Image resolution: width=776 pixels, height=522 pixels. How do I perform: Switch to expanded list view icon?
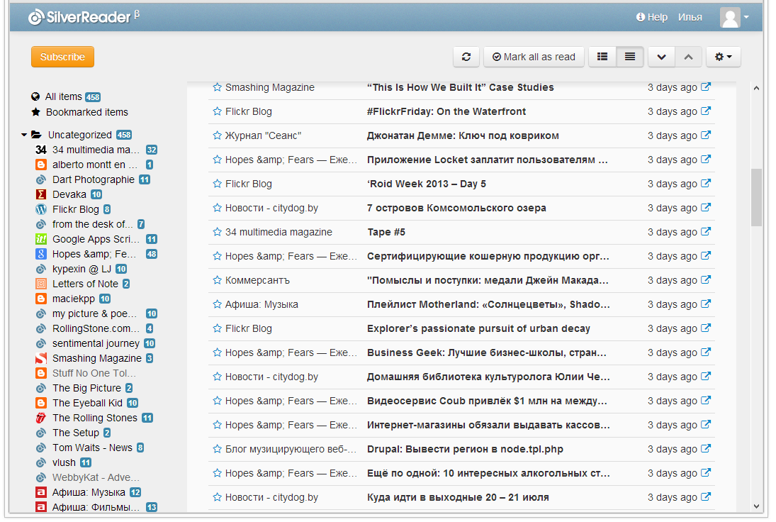(x=602, y=57)
